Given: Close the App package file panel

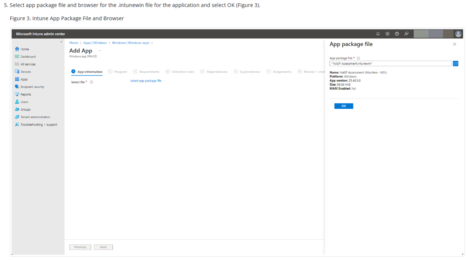Looking at the screenshot, I should tap(454, 44).
